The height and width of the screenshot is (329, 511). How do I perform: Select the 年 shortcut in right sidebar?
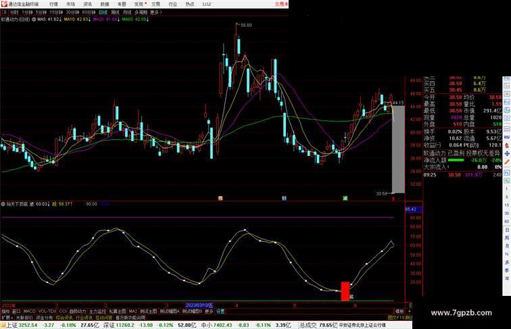(507, 278)
